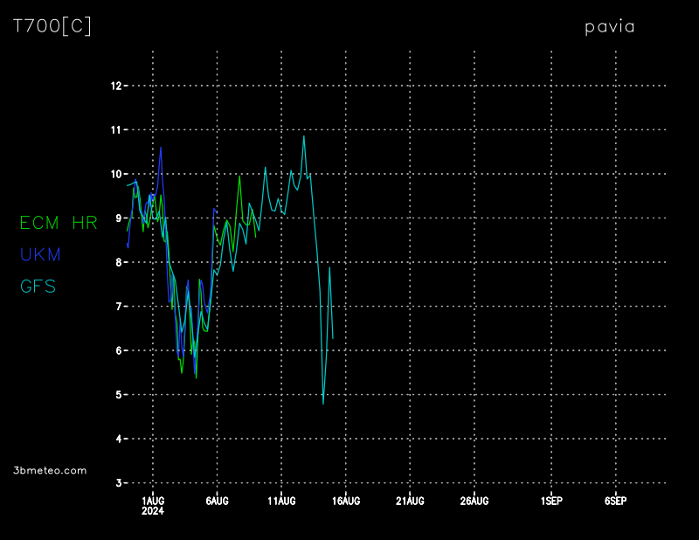Select the 1AUG 2024 date label

point(153,504)
